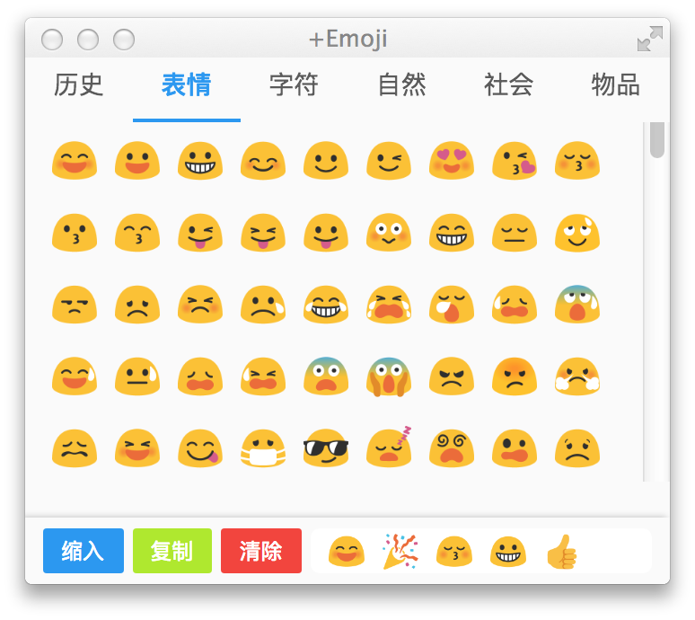The image size is (695, 620).
Task: Pick the first emoji, smiling eyes open mouth
Action: [75, 161]
